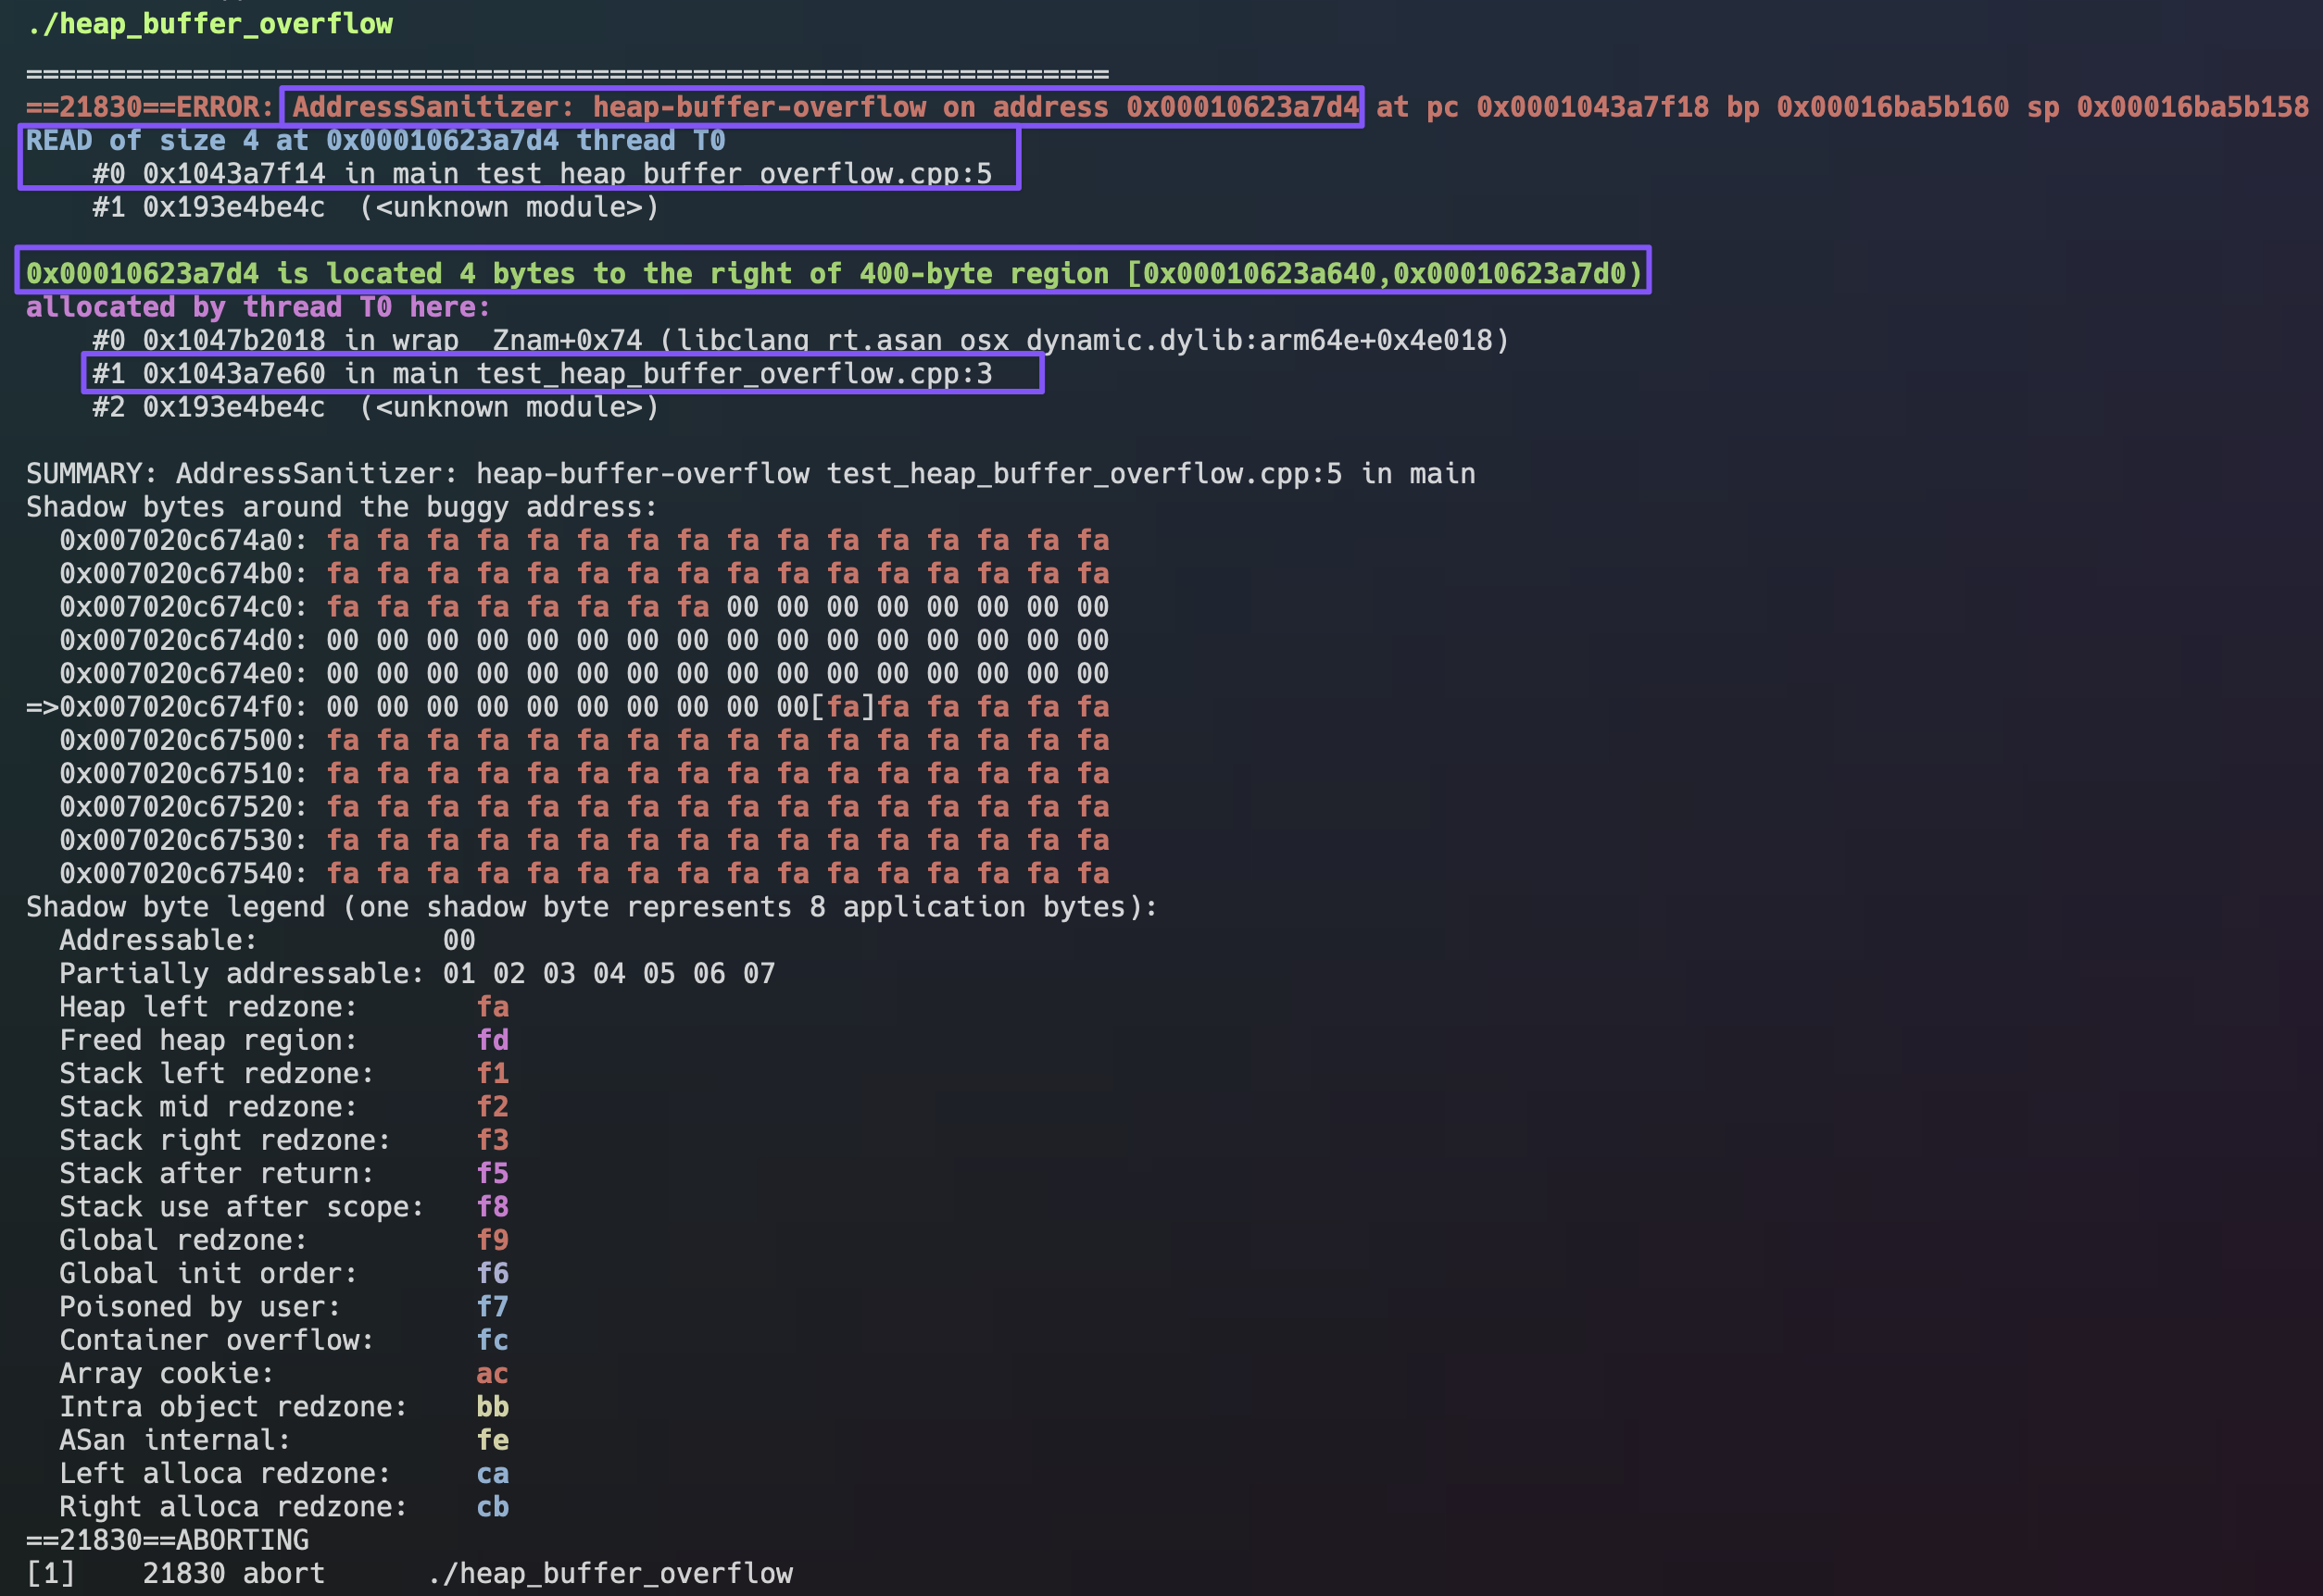This screenshot has height=1596, width=2323.
Task: Click the ==21830==ABORTING line
Action: (x=167, y=1540)
